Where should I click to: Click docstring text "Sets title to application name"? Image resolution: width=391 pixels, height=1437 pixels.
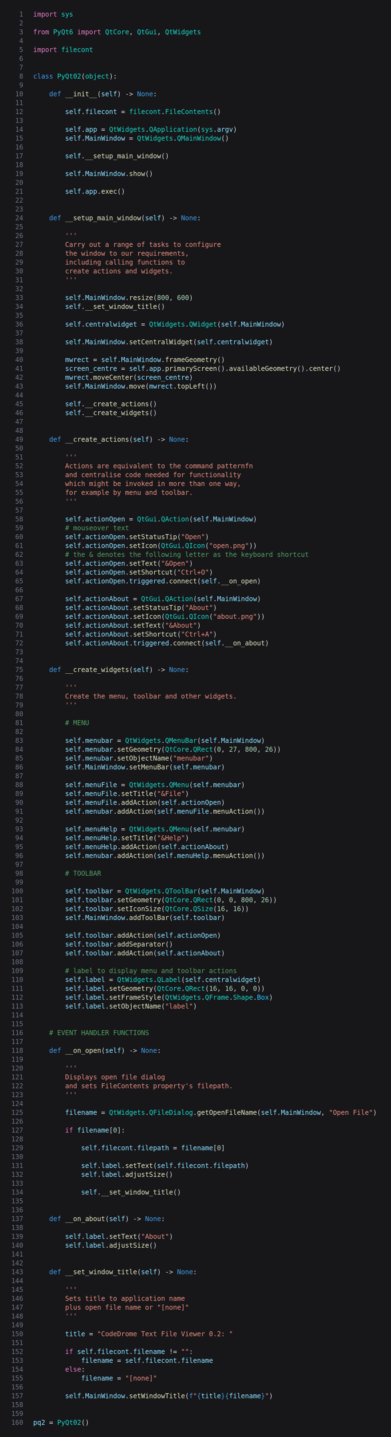[125, 1299]
